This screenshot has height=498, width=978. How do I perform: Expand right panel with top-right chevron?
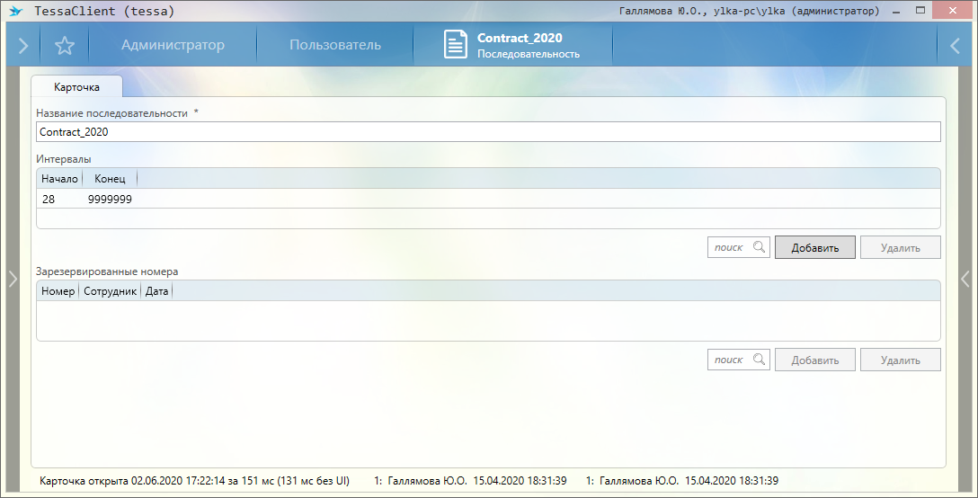[x=956, y=45]
